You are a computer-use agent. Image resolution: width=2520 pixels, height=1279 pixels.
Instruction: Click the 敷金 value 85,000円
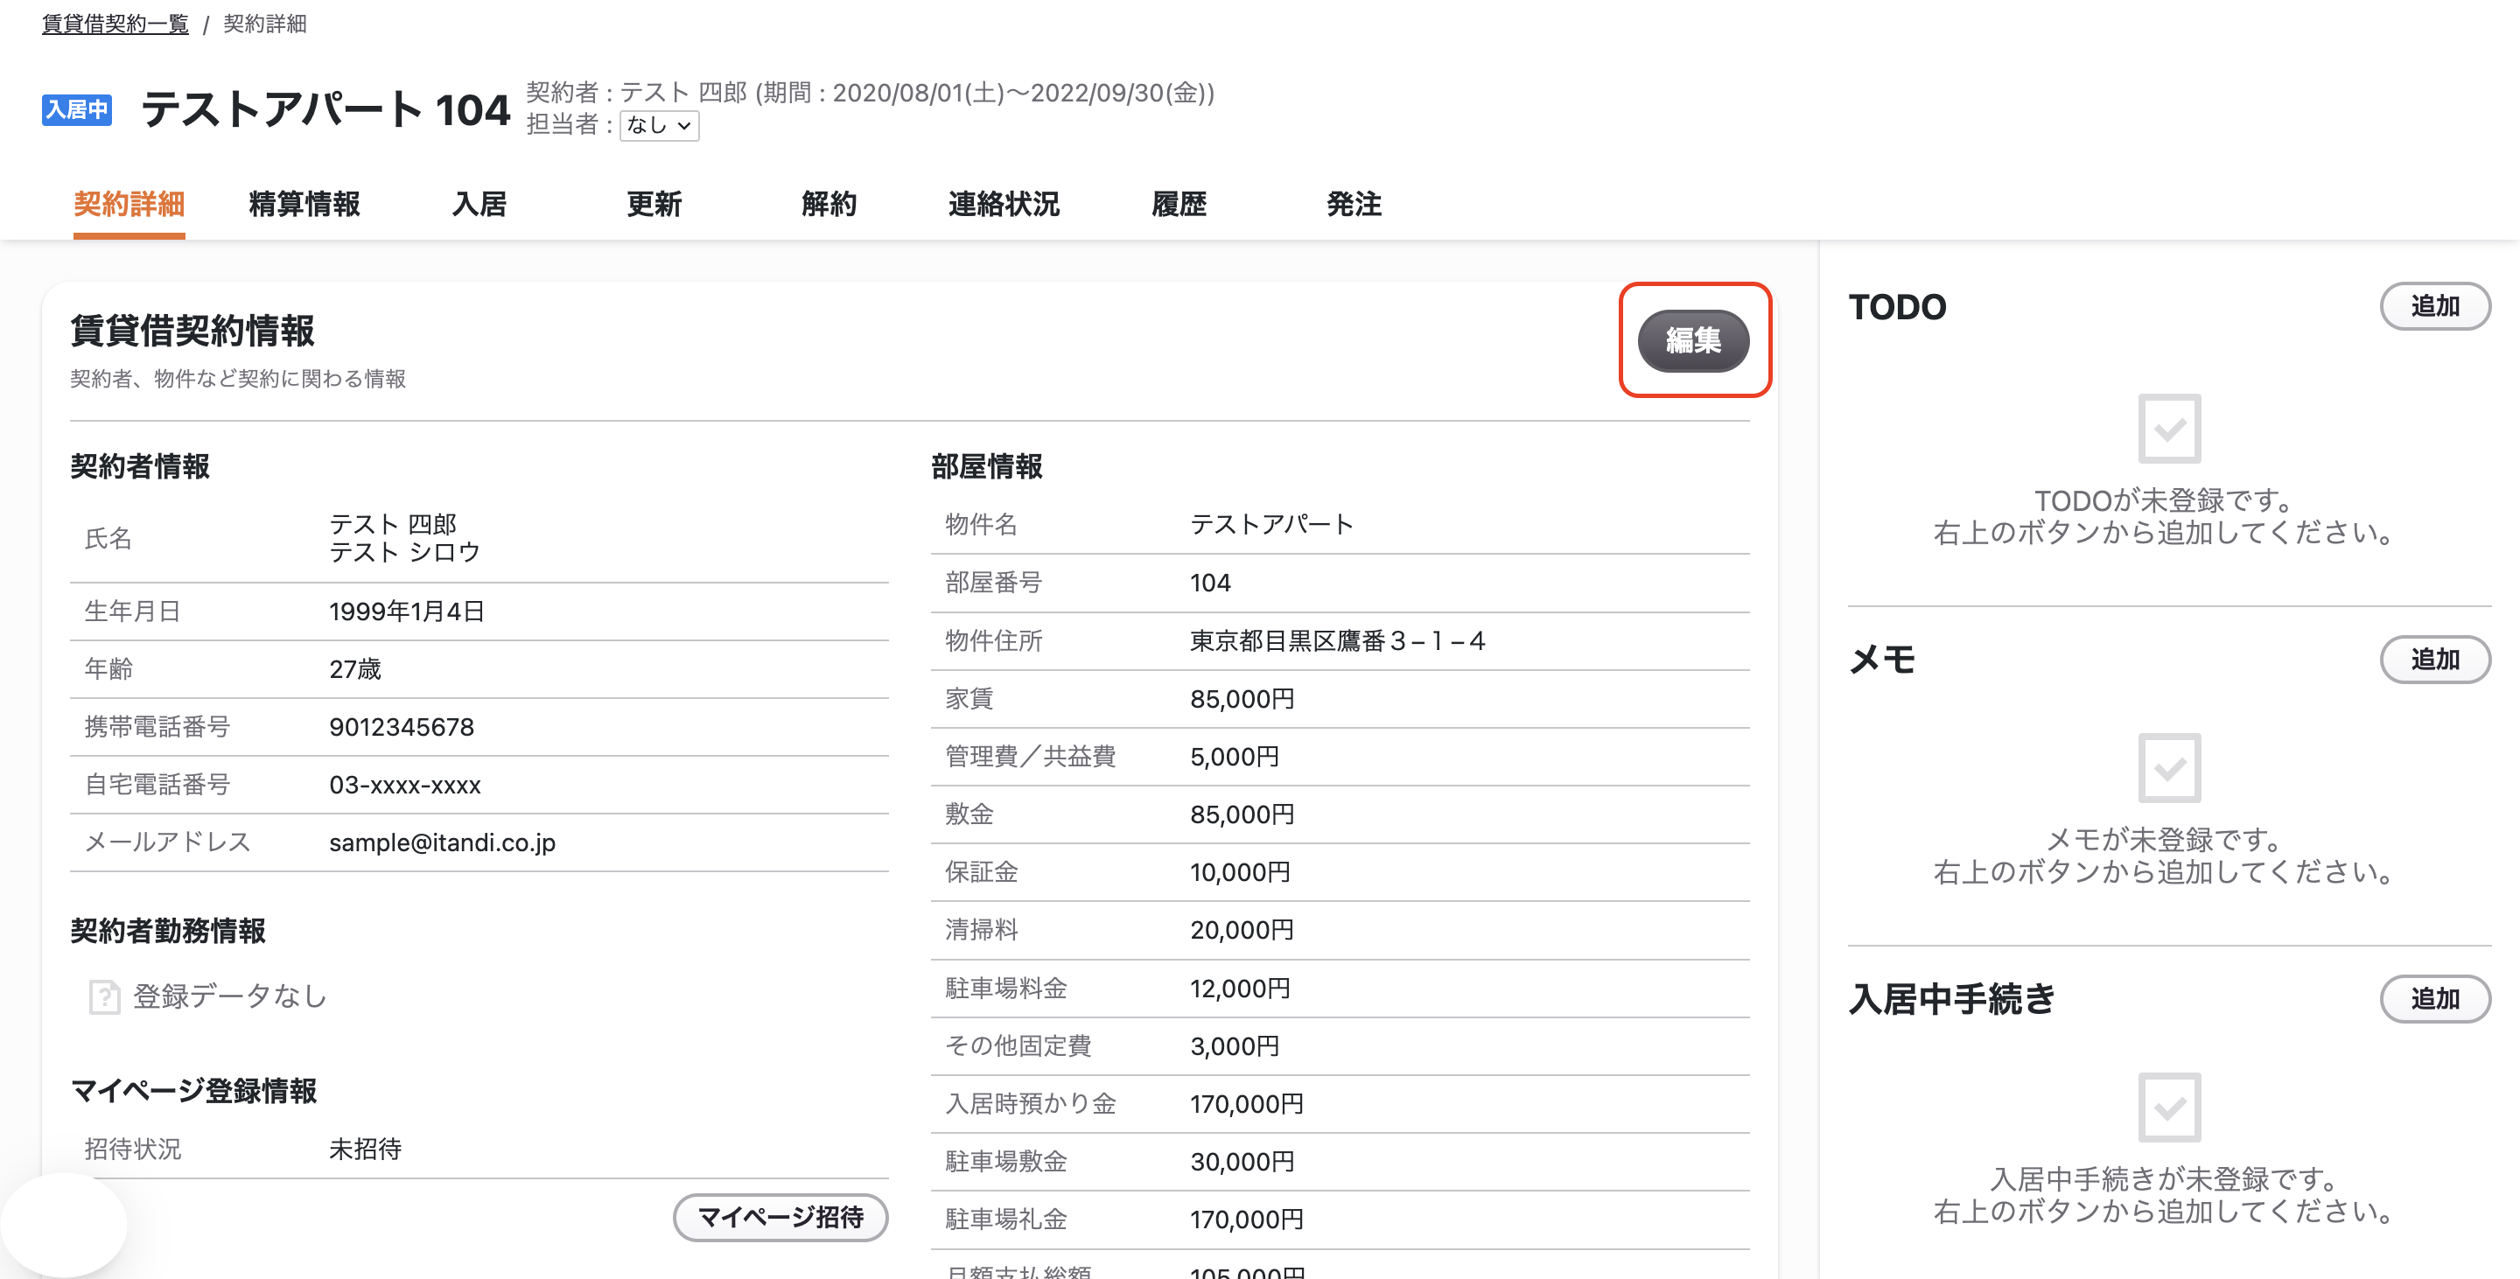coord(1242,814)
